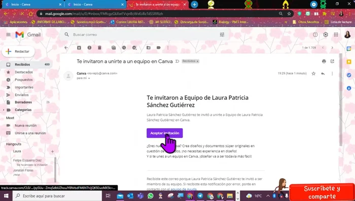Viewport: 355px width, 201px height.
Task: Open the 'Sonidos mp3 Gratis' bookmark
Action: click(x=89, y=22)
